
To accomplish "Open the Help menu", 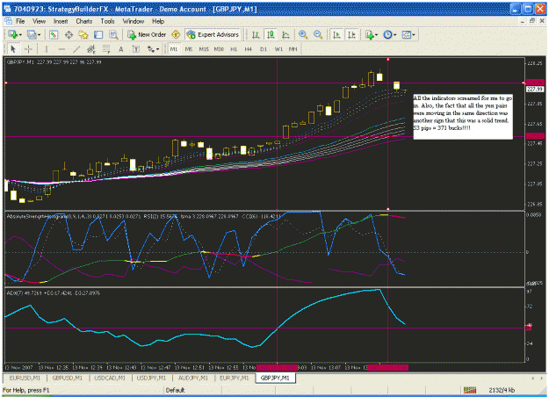I will 158,21.
